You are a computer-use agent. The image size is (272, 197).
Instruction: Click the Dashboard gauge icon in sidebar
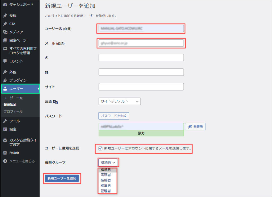pyautogui.click(x=5, y=5)
